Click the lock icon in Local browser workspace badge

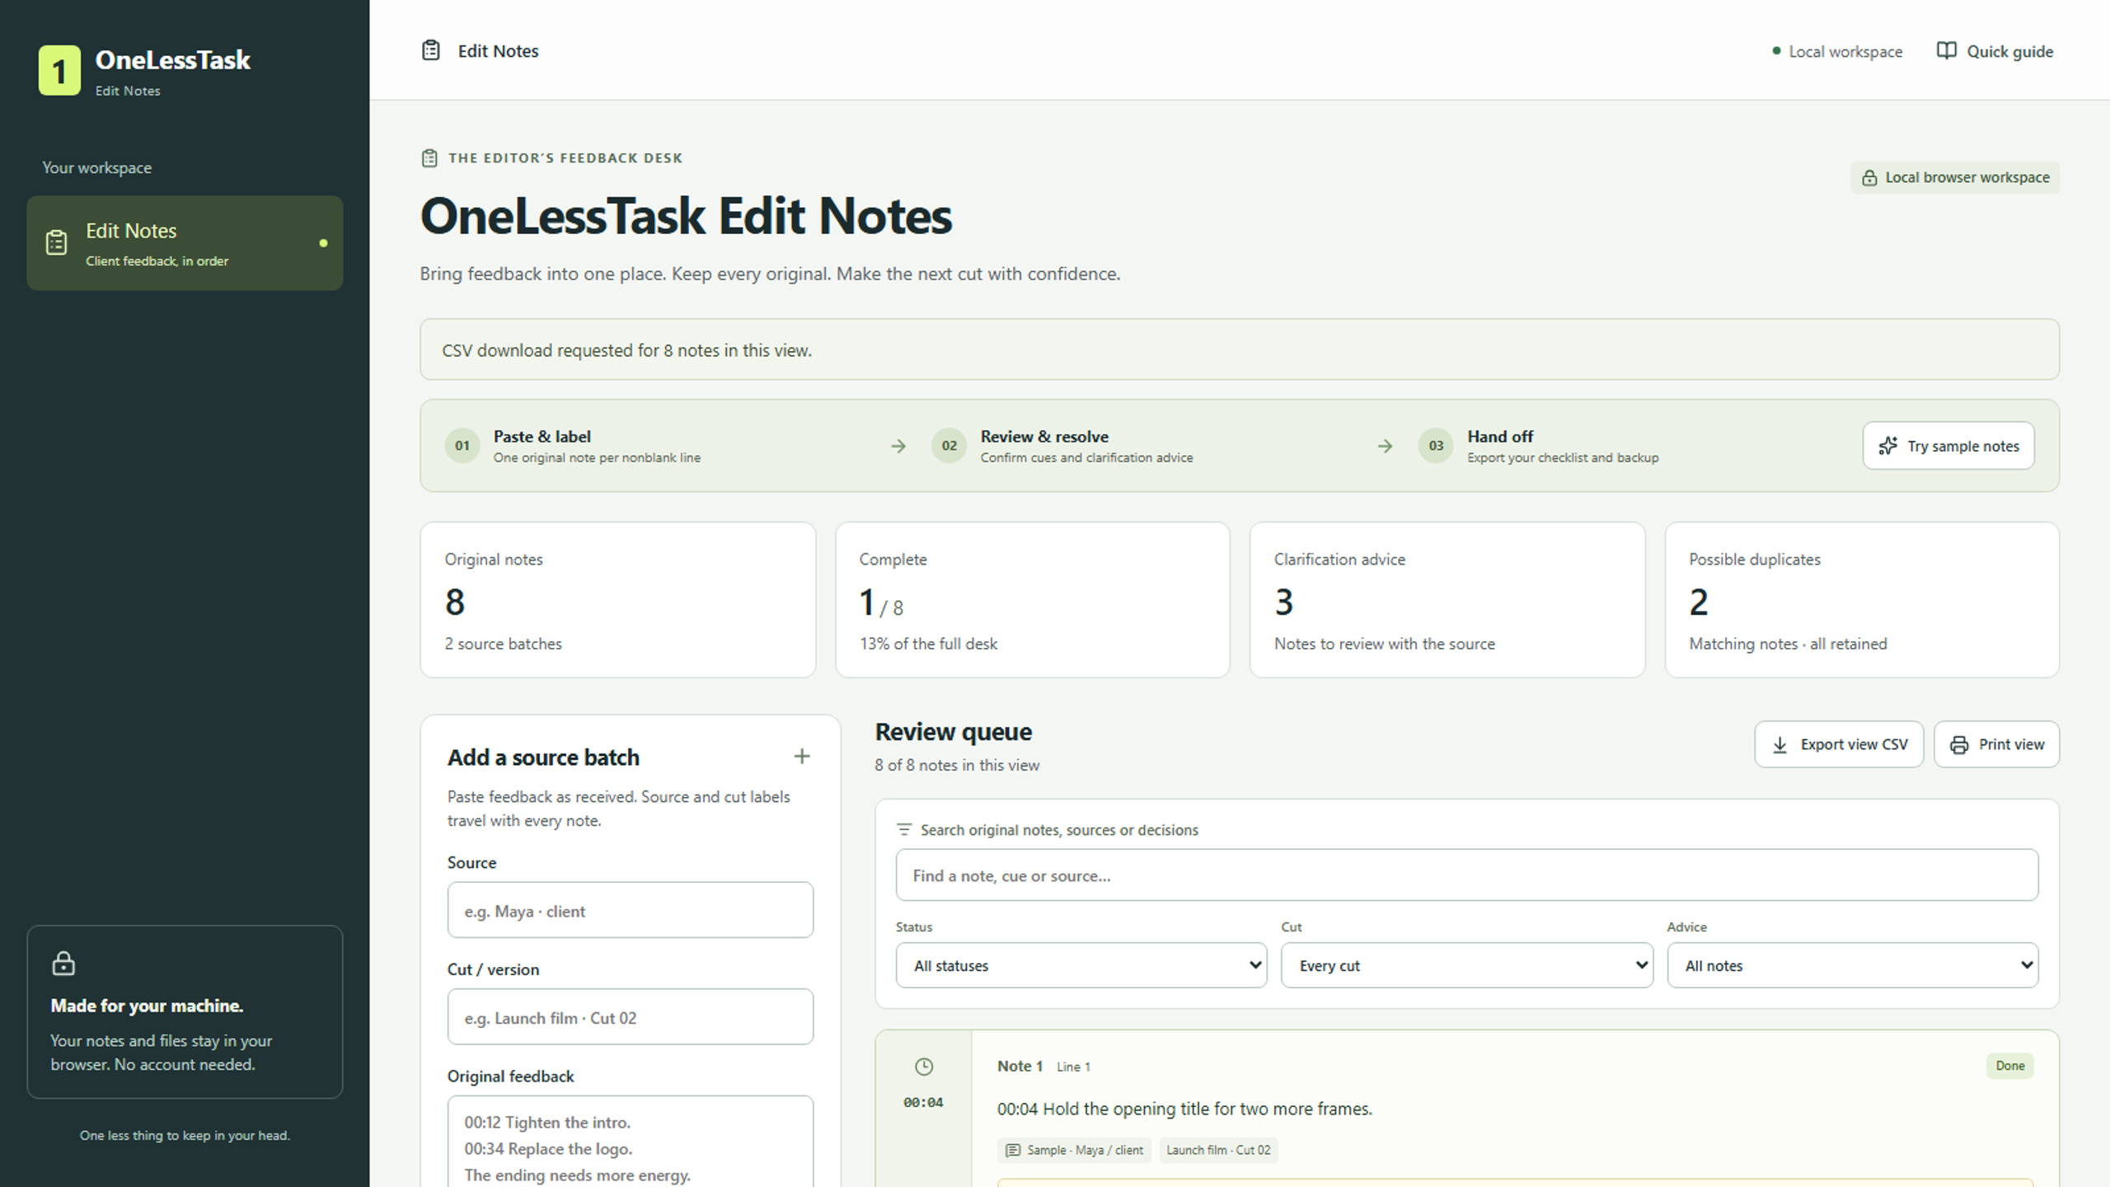1869,178
